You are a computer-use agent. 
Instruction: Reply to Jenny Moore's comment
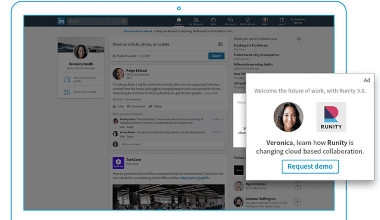(x=130, y=137)
